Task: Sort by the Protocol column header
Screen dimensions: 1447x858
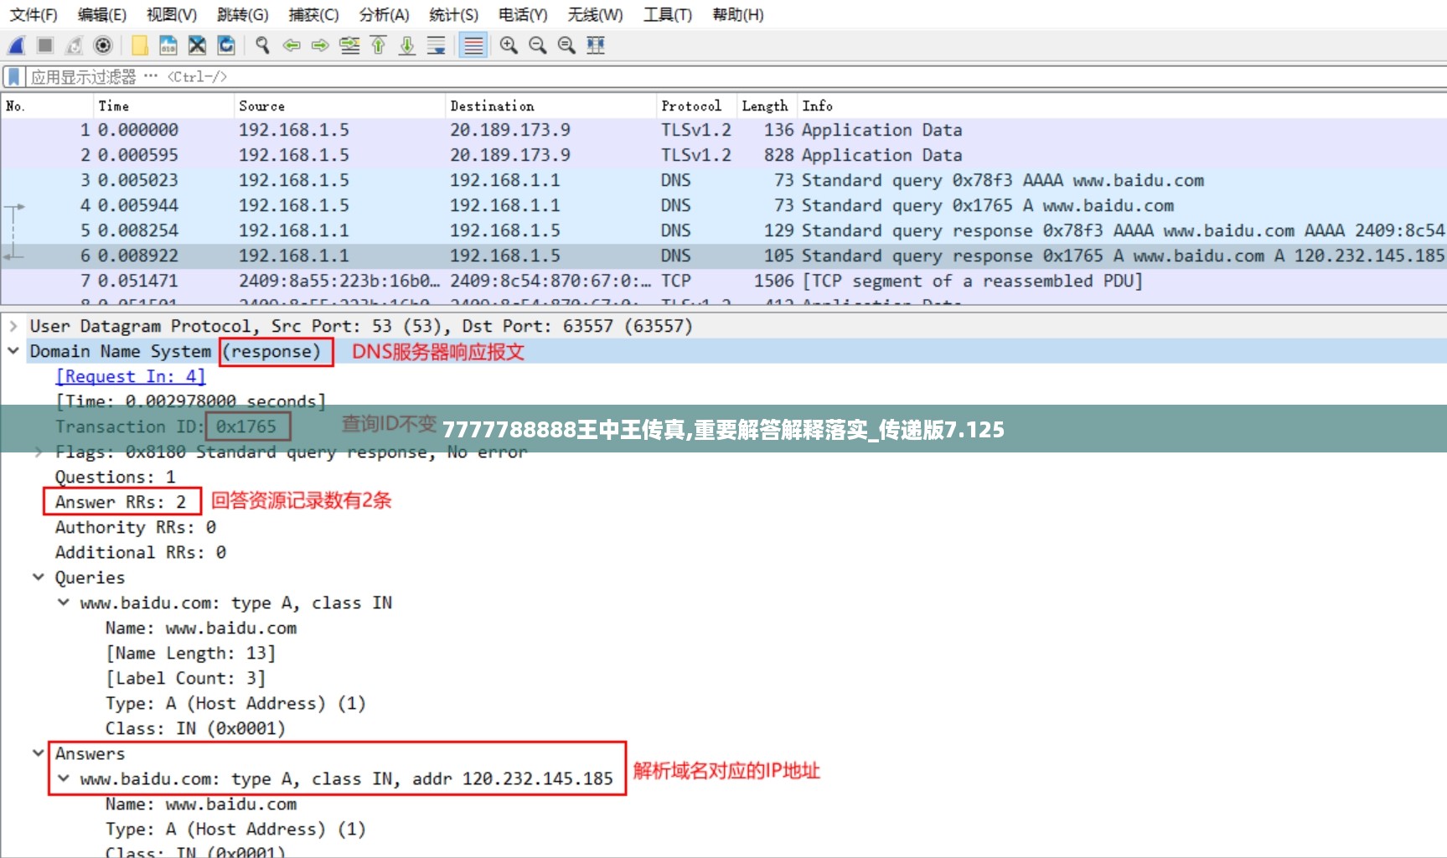Action: click(x=695, y=106)
